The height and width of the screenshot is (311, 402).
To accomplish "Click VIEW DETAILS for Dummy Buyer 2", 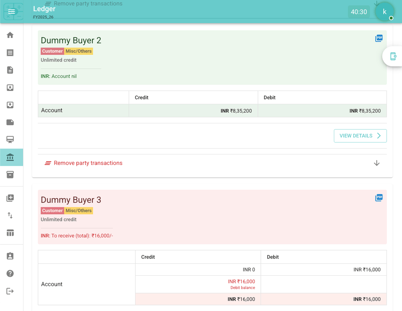I will [x=360, y=136].
